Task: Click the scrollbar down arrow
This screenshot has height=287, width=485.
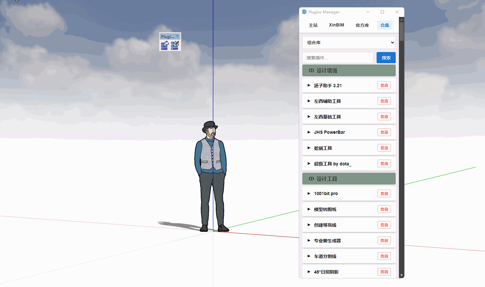Action: [401, 275]
